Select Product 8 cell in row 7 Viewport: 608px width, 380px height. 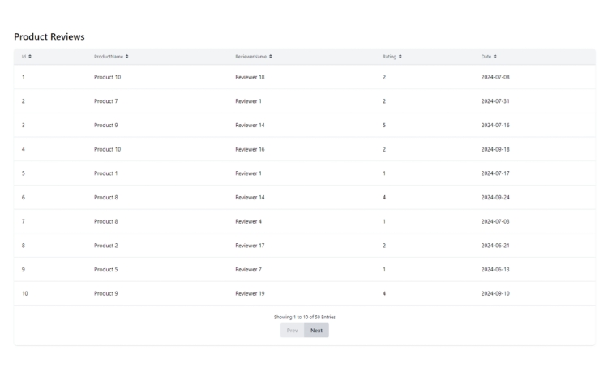click(106, 221)
